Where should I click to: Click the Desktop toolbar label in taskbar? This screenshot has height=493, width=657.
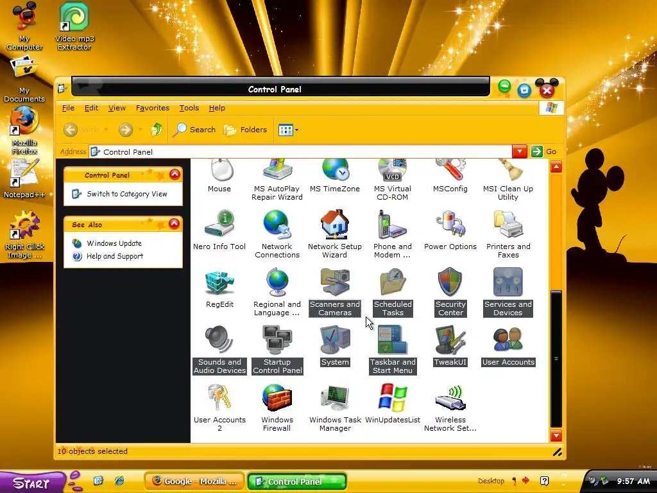click(x=491, y=481)
